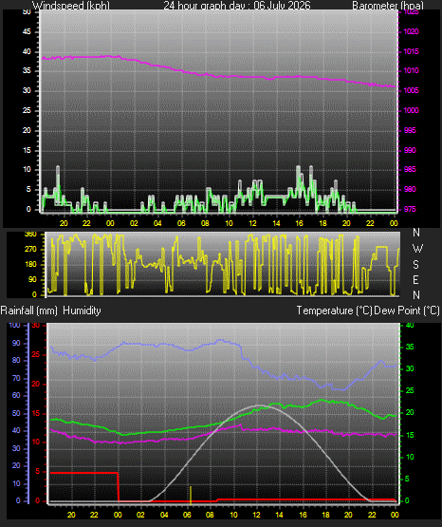Click the 270 wind direction axis value
This screenshot has width=442, height=527.
pos(30,249)
